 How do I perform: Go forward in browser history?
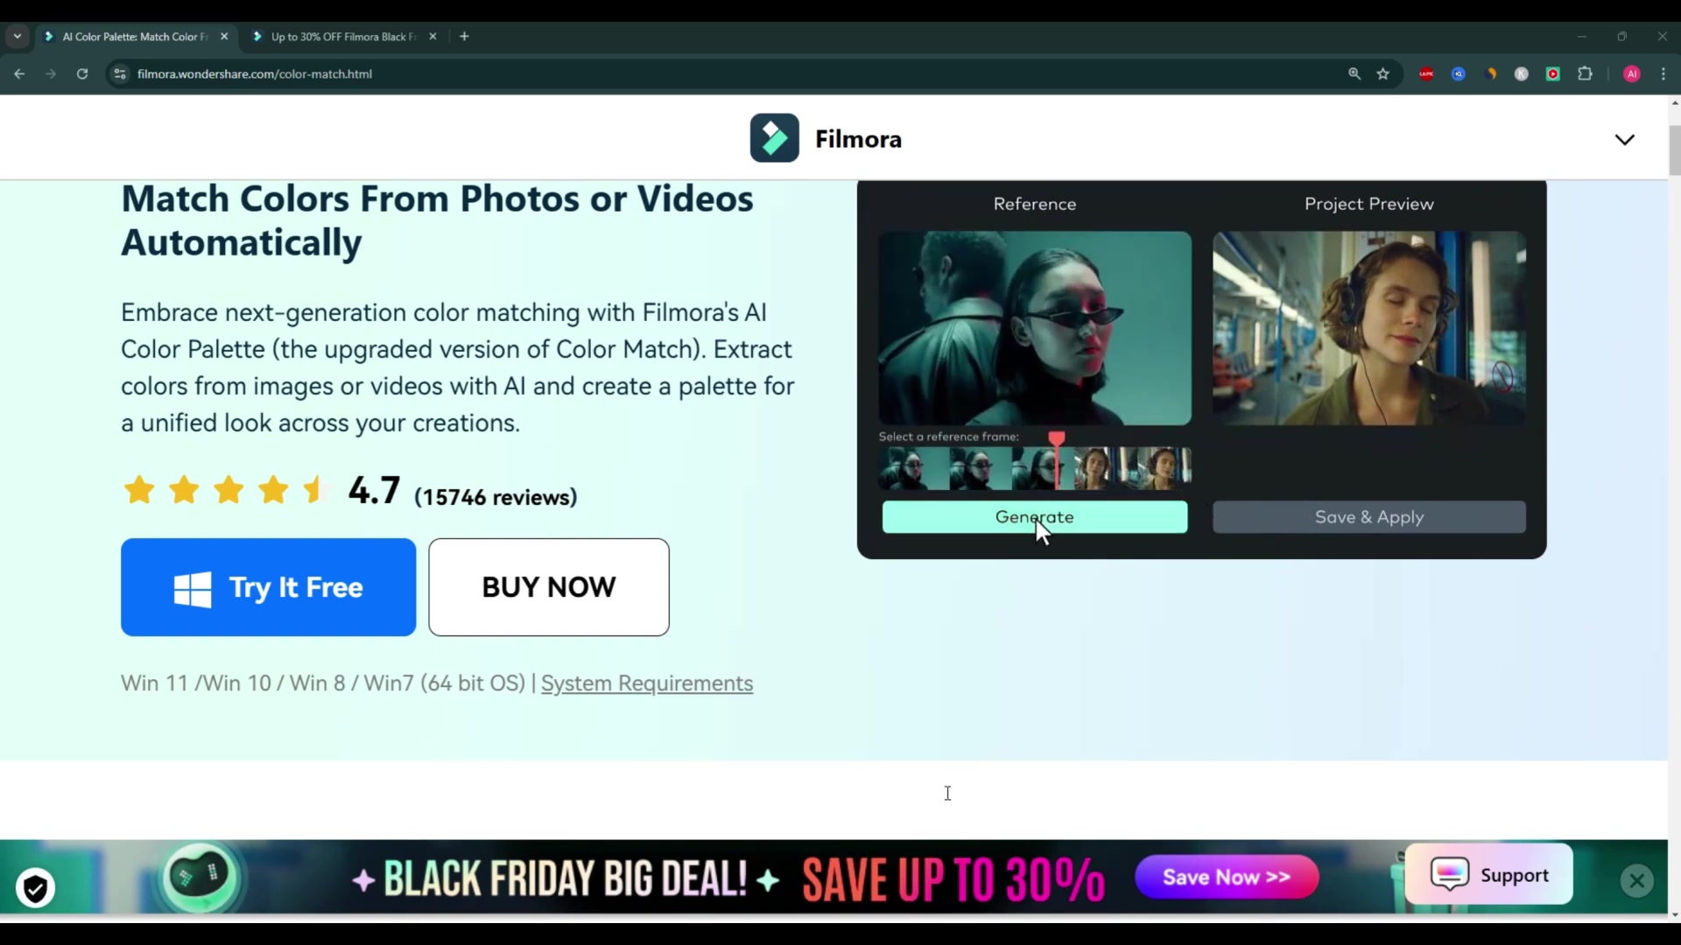click(51, 74)
